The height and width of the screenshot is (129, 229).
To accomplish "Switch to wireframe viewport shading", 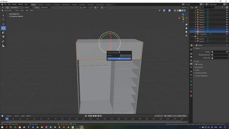I will (x=178, y=10).
